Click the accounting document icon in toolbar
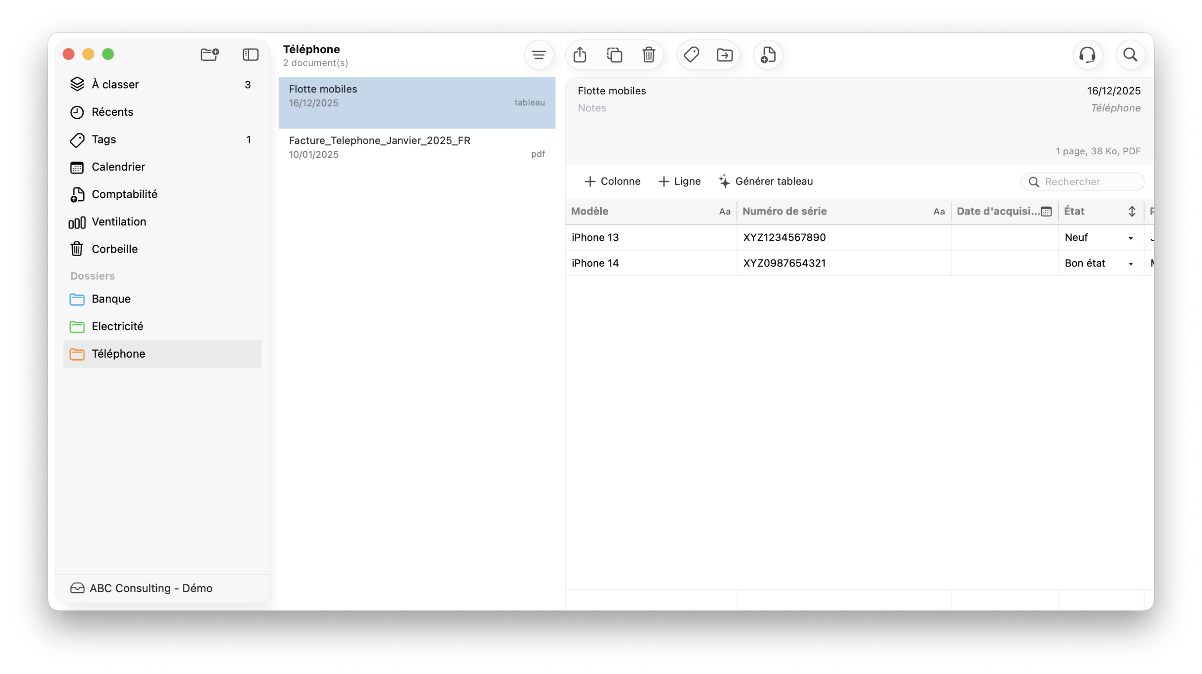The height and width of the screenshot is (674, 1202). tap(767, 55)
